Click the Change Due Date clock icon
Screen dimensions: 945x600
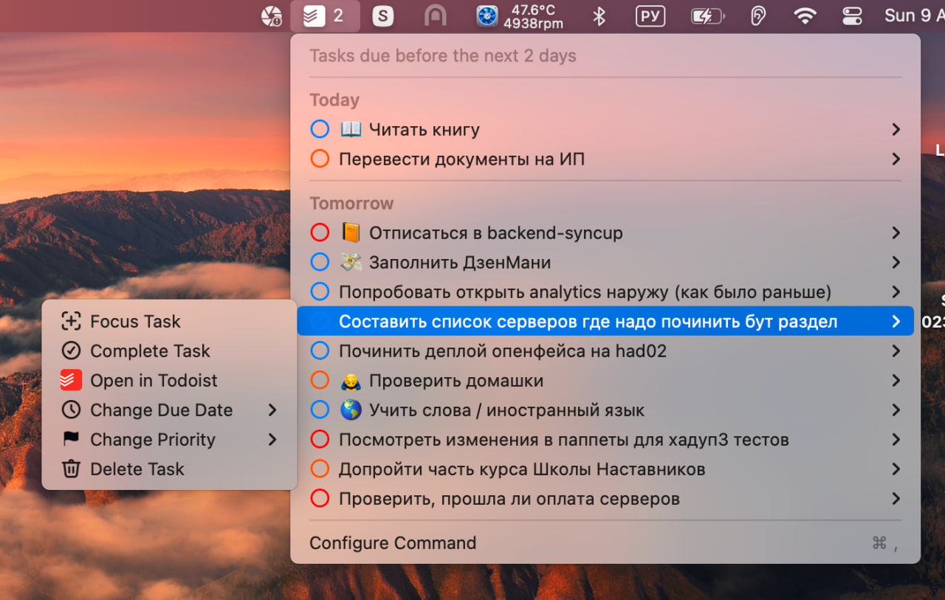click(x=71, y=410)
